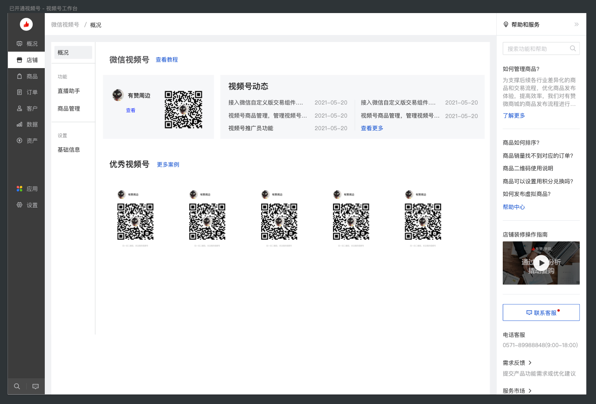Screen dimensions: 596x404
Task: Open help article 商品二维码使用说明
Action: (528, 168)
